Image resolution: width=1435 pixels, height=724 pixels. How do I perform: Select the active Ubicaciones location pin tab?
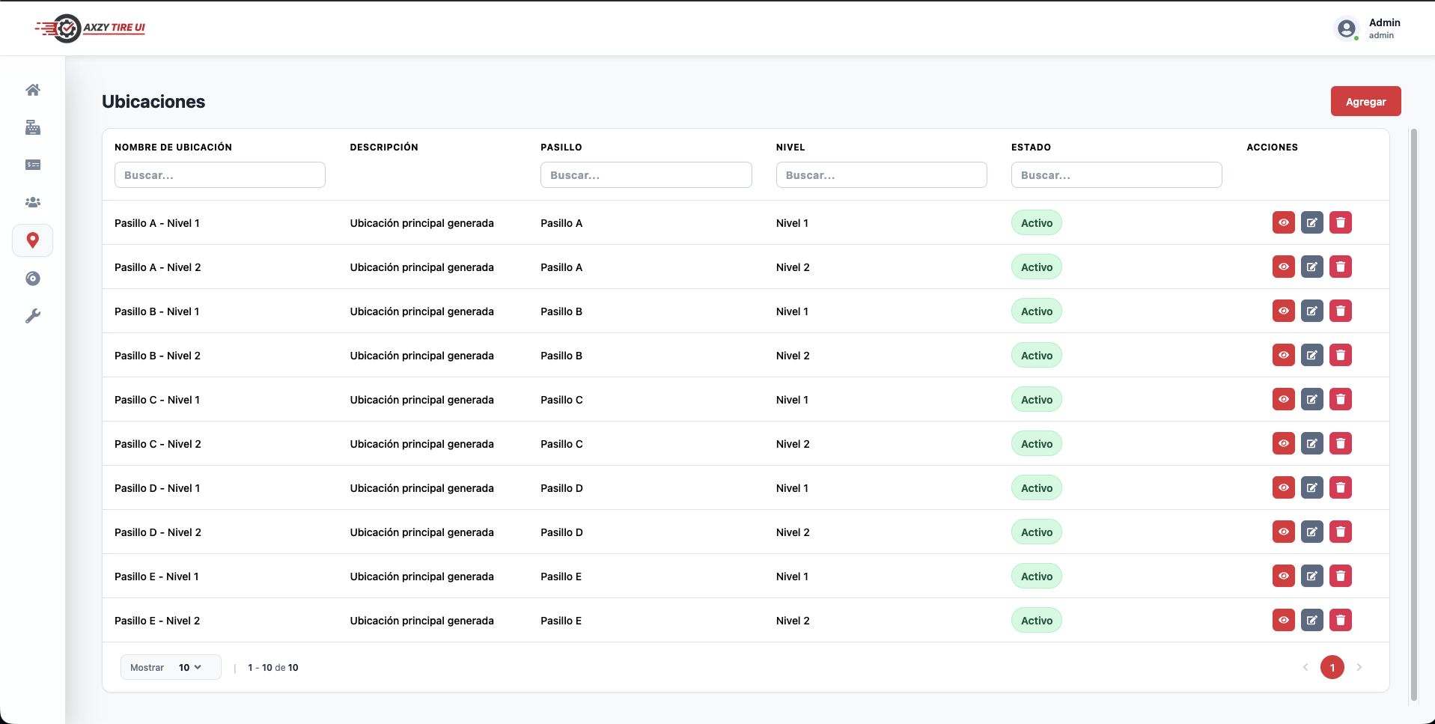(x=32, y=240)
